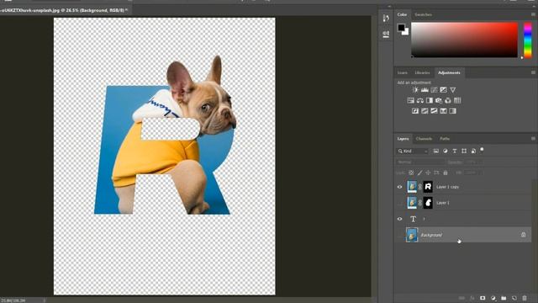The image size is (538, 303).
Task: Create a new layer group
Action: click(x=504, y=298)
